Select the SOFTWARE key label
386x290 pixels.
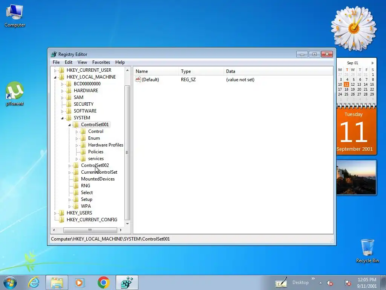pos(85,111)
